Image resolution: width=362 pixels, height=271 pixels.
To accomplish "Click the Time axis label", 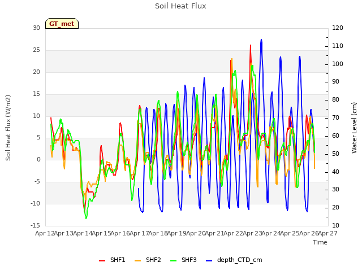I will 320,242.
